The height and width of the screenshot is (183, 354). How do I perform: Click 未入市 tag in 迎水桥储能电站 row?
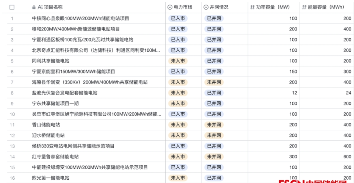(x=178, y=135)
